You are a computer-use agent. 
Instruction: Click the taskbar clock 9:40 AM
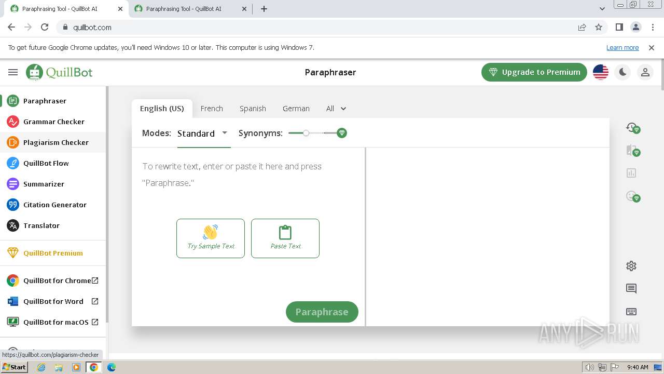638,367
